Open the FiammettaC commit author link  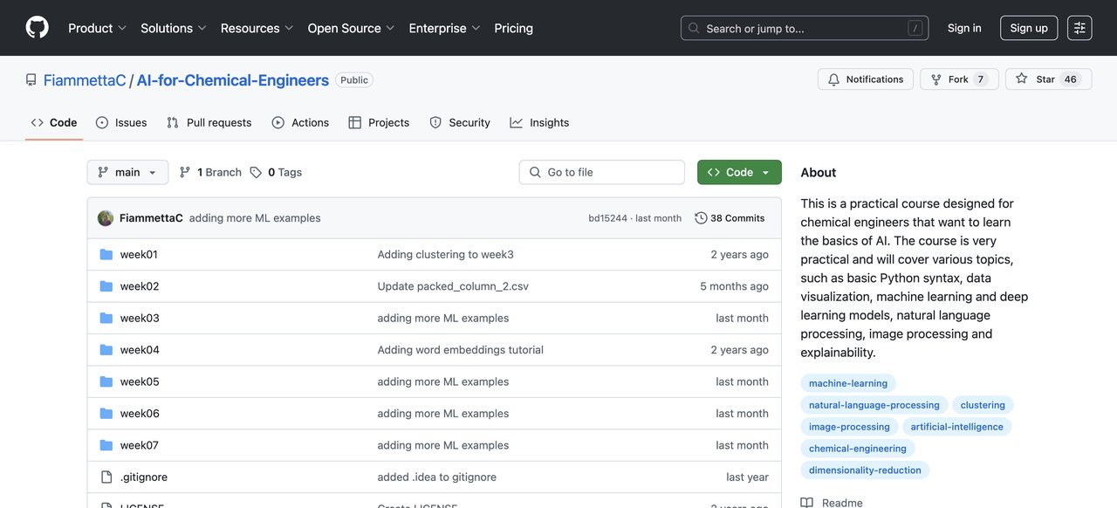(151, 218)
